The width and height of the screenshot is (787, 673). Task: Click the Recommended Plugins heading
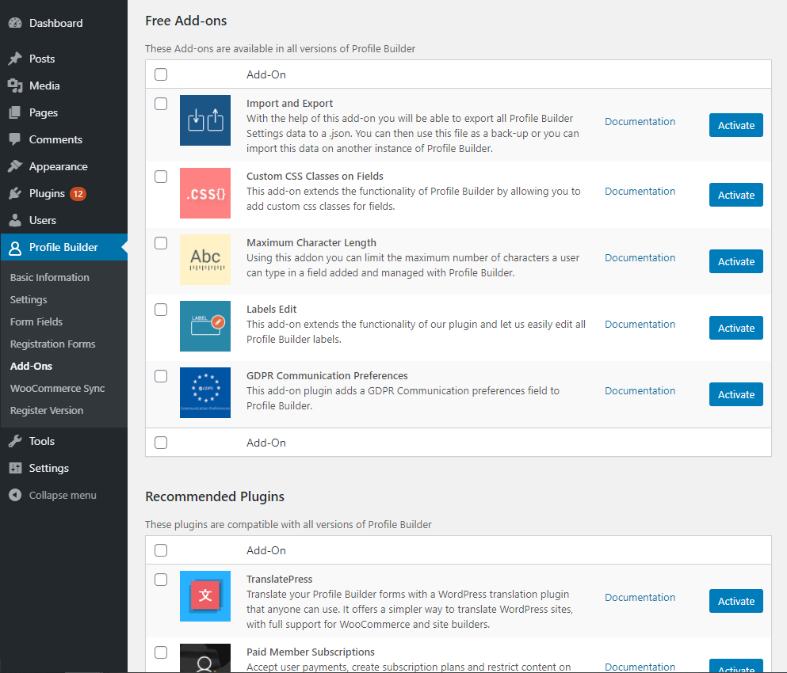(215, 496)
